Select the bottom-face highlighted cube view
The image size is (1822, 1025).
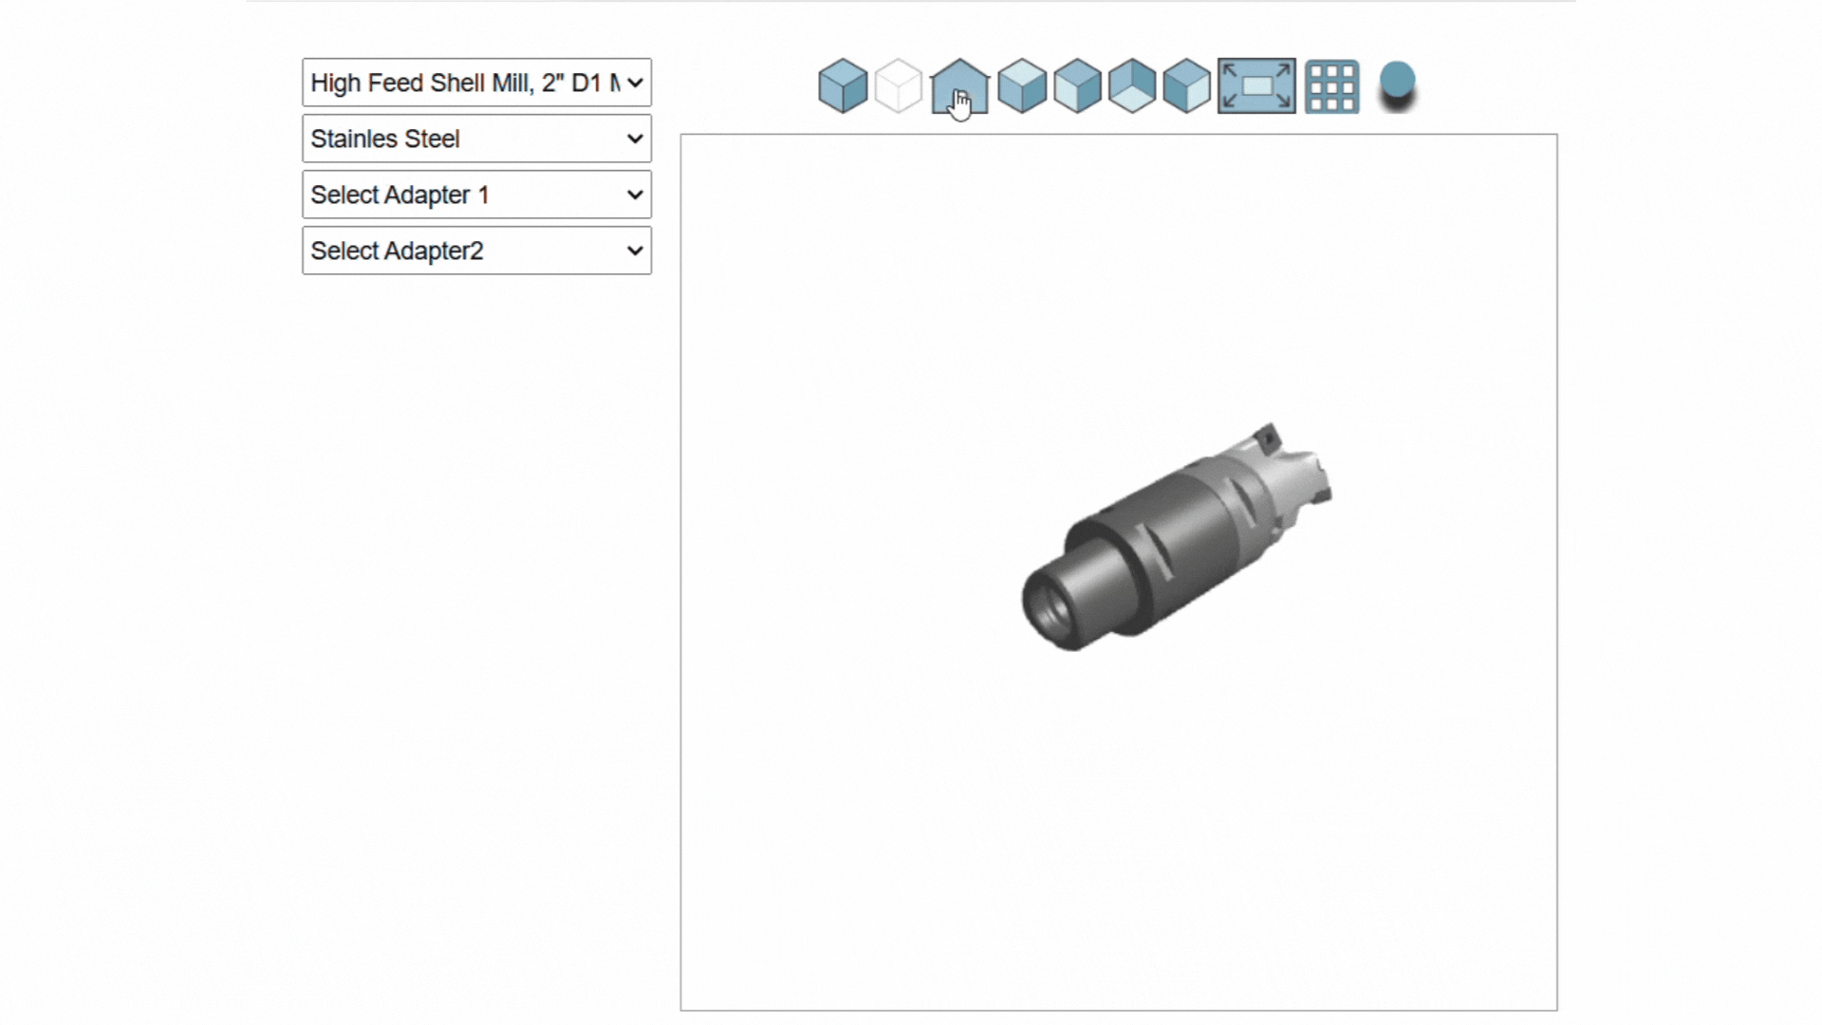click(1132, 86)
